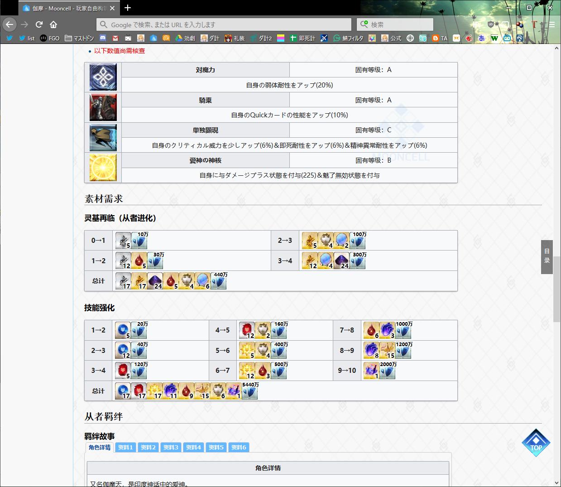
Task: Switch to the 资料4 tab
Action: [x=193, y=447]
